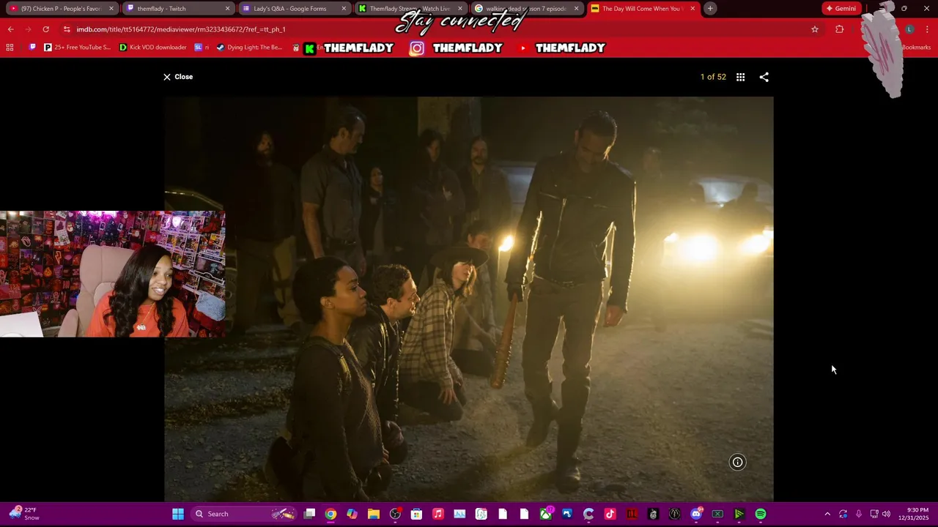Open the Kick VOD downloader bookmark
Image resolution: width=938 pixels, height=527 pixels.
coord(152,48)
